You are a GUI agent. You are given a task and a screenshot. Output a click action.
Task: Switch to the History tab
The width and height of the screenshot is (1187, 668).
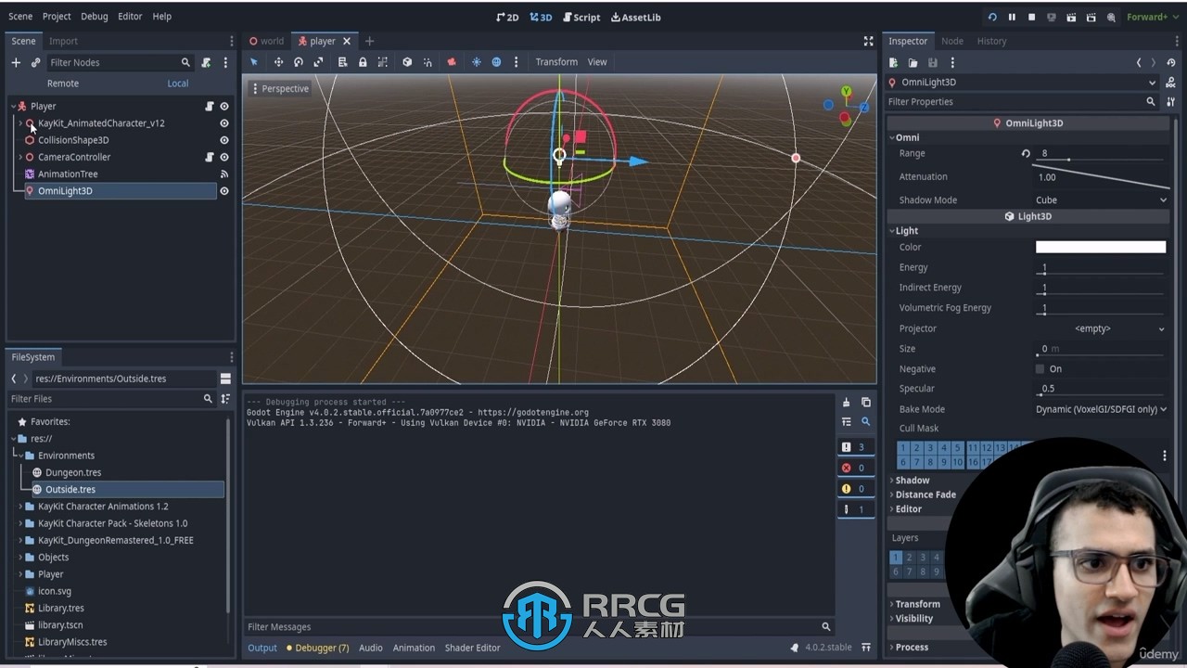tap(991, 41)
